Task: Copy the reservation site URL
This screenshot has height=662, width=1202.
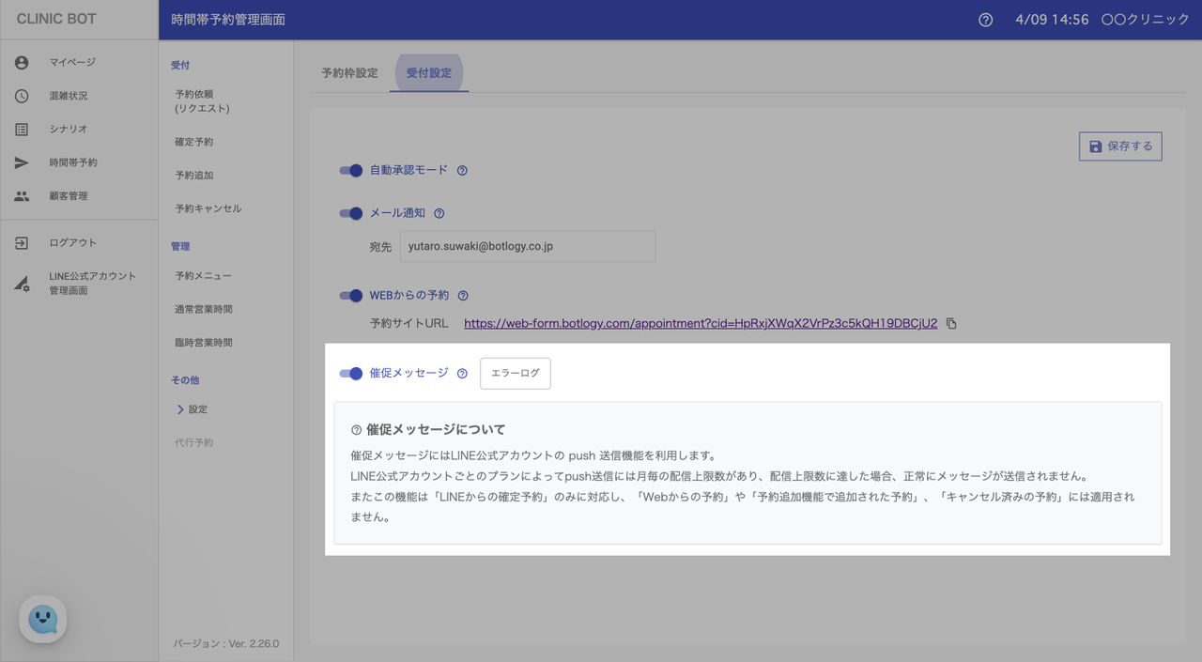Action: pyautogui.click(x=951, y=324)
